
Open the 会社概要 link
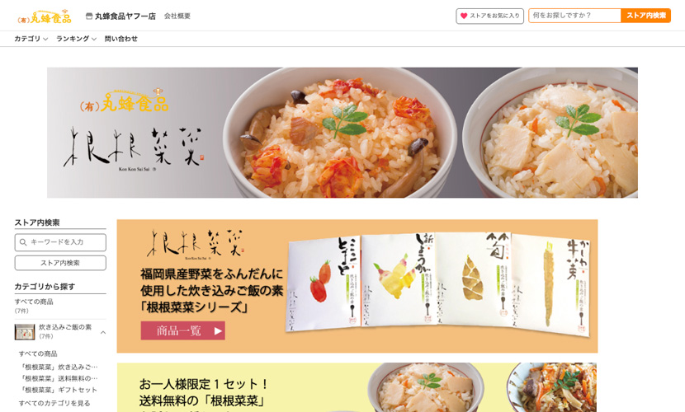tap(177, 16)
